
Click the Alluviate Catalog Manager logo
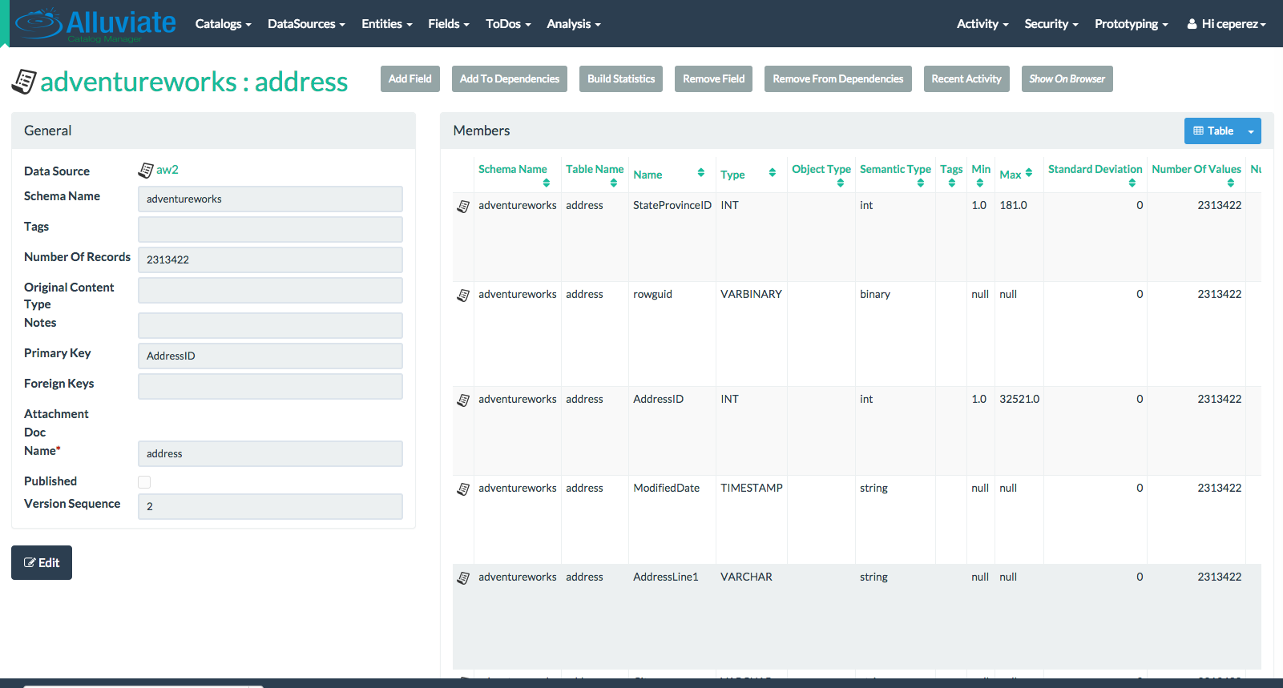point(95,24)
